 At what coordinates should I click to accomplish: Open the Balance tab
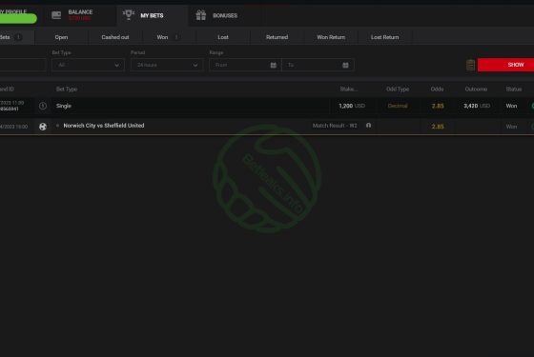point(80,15)
